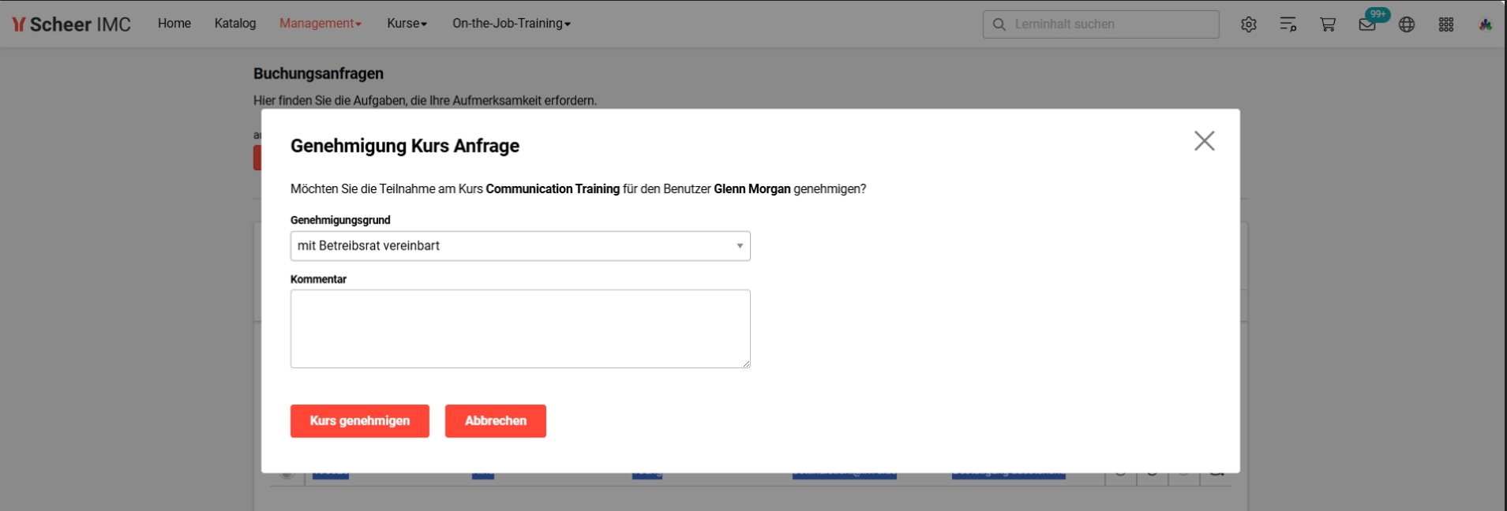Viewport: 1507px width, 511px height.
Task: Open the shopping cart
Action: tap(1328, 24)
